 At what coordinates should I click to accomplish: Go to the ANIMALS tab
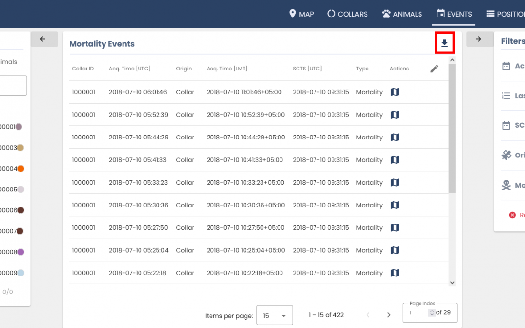click(402, 14)
